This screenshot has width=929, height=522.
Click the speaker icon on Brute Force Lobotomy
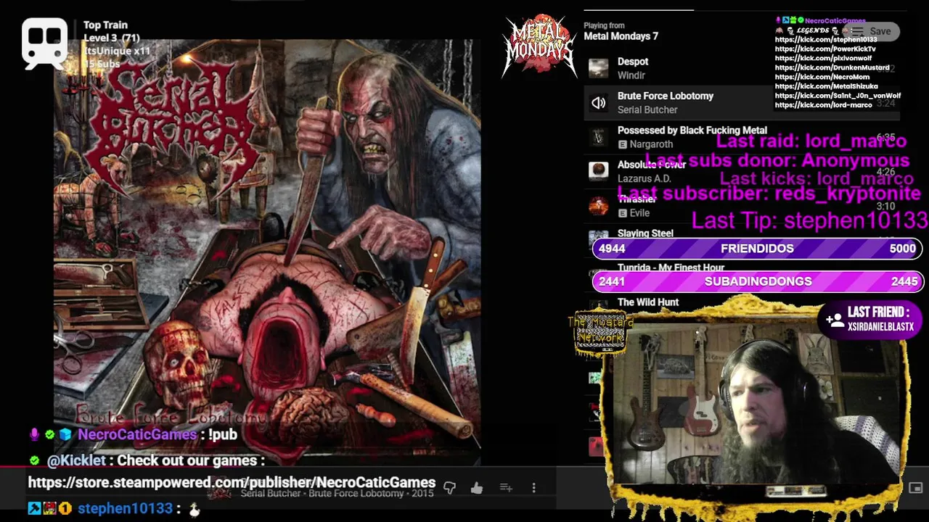point(598,103)
